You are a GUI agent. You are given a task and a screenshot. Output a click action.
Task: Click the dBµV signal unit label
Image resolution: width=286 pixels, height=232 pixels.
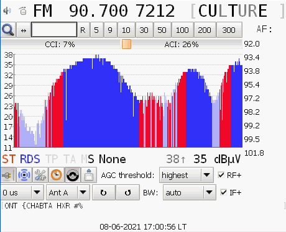[228, 159]
